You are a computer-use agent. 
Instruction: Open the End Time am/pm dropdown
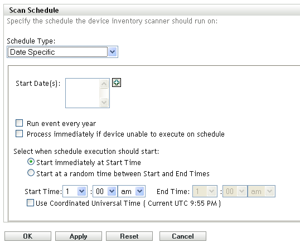(262, 191)
